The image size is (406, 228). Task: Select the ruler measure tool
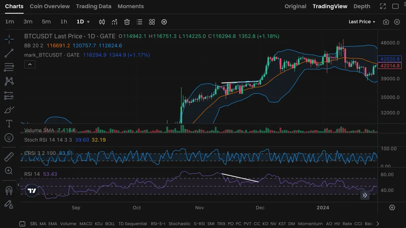(9, 157)
